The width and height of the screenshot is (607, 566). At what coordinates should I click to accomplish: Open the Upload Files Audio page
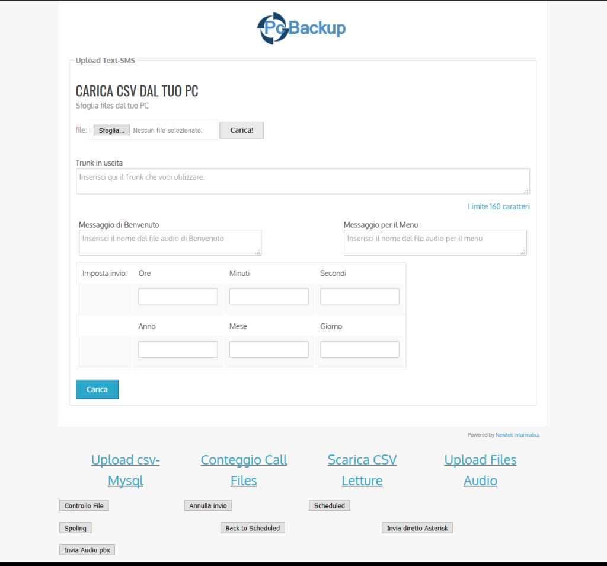pos(480,470)
